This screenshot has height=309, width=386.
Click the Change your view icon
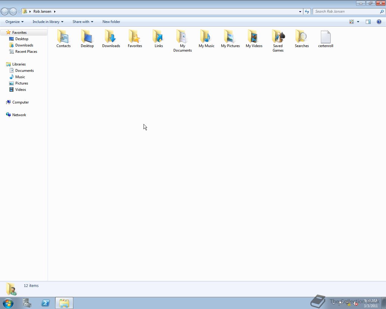[352, 22]
